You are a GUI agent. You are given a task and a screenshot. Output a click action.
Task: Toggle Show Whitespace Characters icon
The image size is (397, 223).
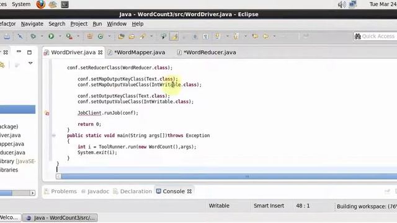pyautogui.click(x=205, y=37)
